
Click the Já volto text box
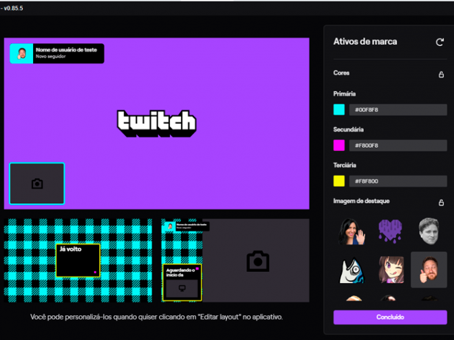point(78,260)
